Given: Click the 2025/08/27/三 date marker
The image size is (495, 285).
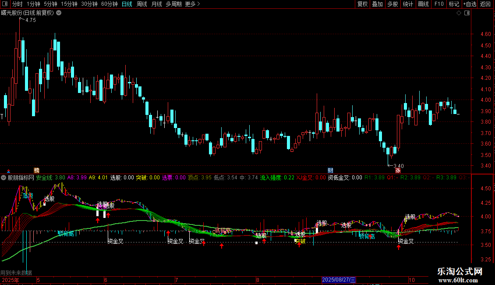Looking at the screenshot, I should click(339, 280).
